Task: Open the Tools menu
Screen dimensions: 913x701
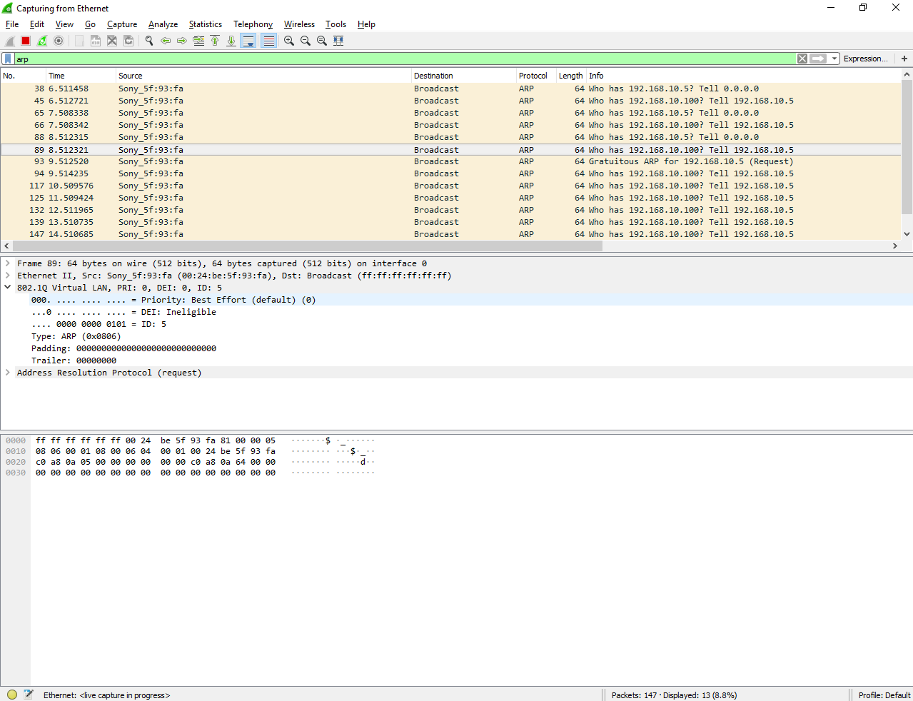Action: click(336, 24)
